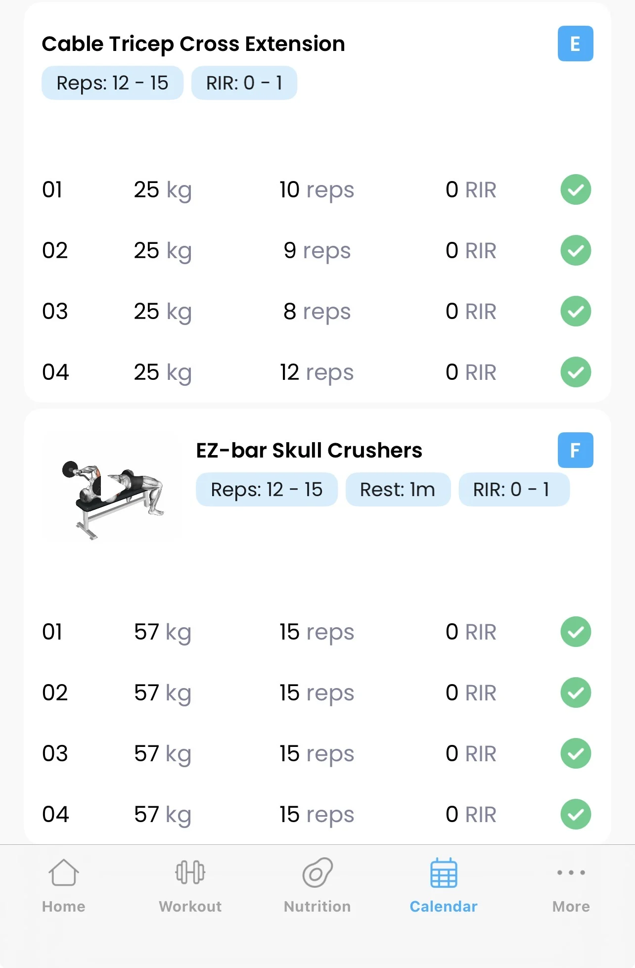Edit 12 reps in Cable Tricep set 04
635x968 pixels.
pyautogui.click(x=317, y=372)
